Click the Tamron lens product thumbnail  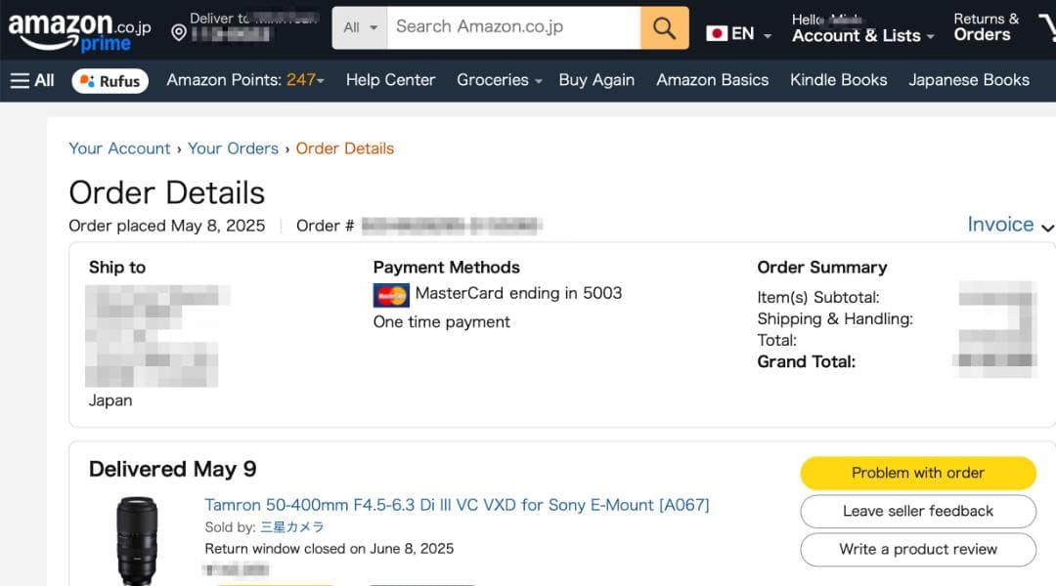136,541
